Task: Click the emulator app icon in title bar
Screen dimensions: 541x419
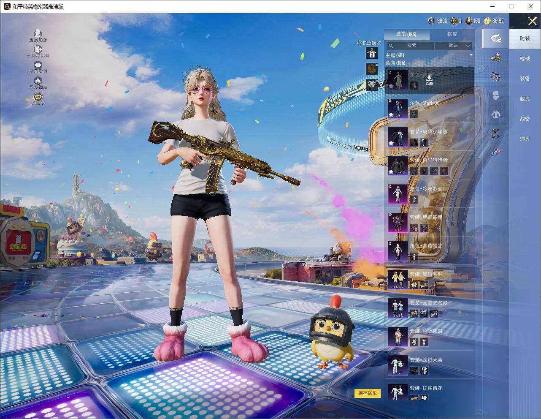Action: [x=7, y=6]
